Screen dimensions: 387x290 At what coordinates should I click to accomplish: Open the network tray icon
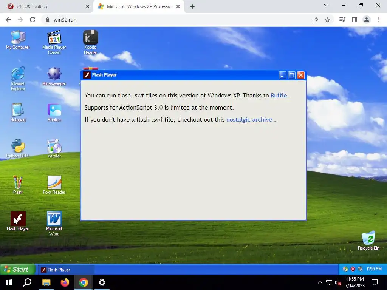pyautogui.click(x=329, y=282)
